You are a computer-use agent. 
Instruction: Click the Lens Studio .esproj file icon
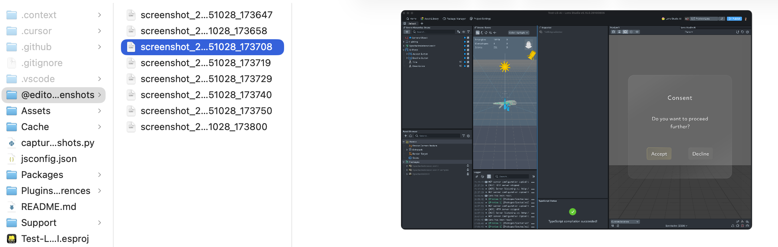pyautogui.click(x=12, y=239)
